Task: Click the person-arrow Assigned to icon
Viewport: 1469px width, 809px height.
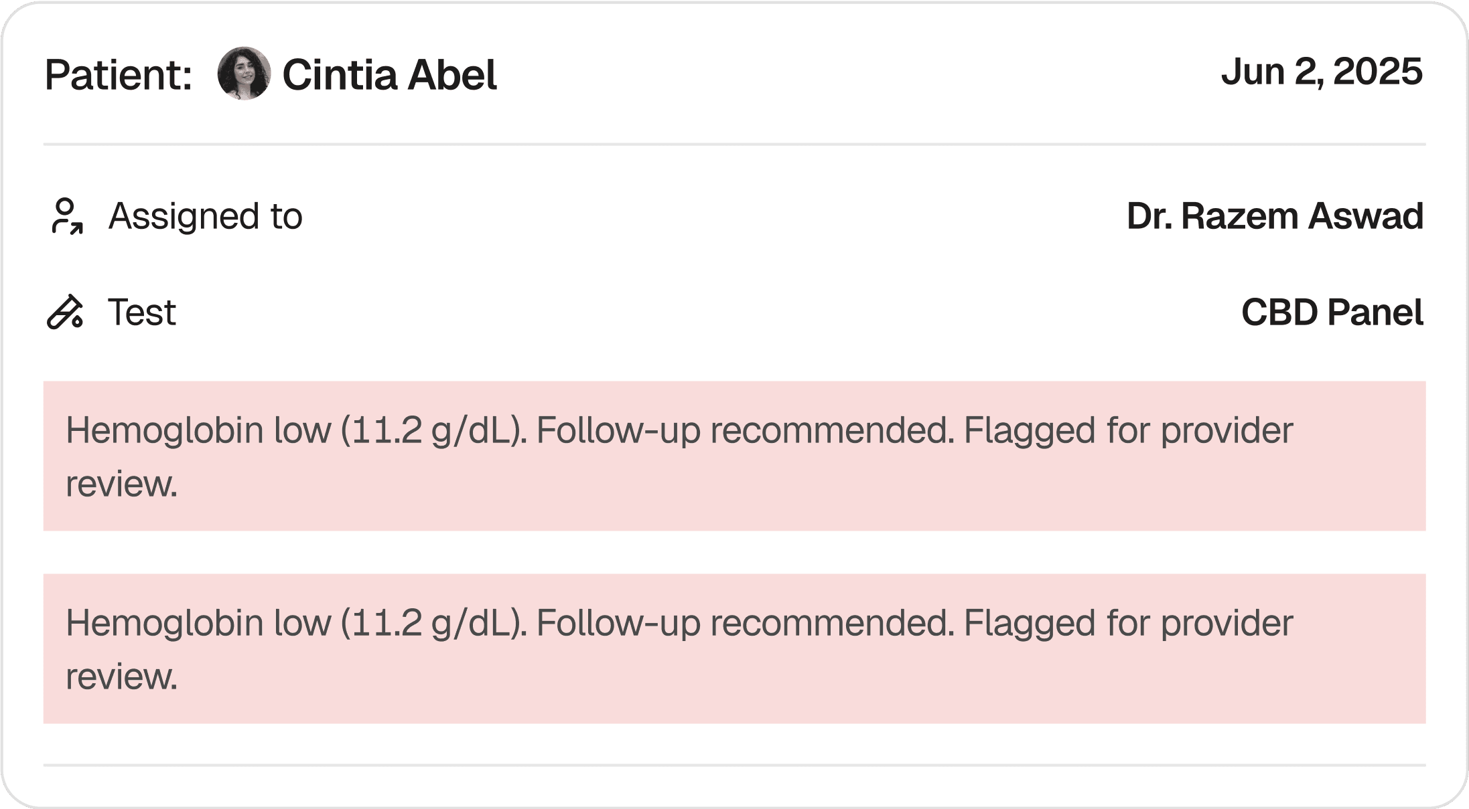Action: [66, 216]
